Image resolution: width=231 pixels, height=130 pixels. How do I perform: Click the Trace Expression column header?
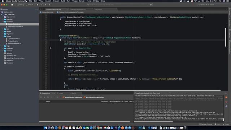click(114, 101)
